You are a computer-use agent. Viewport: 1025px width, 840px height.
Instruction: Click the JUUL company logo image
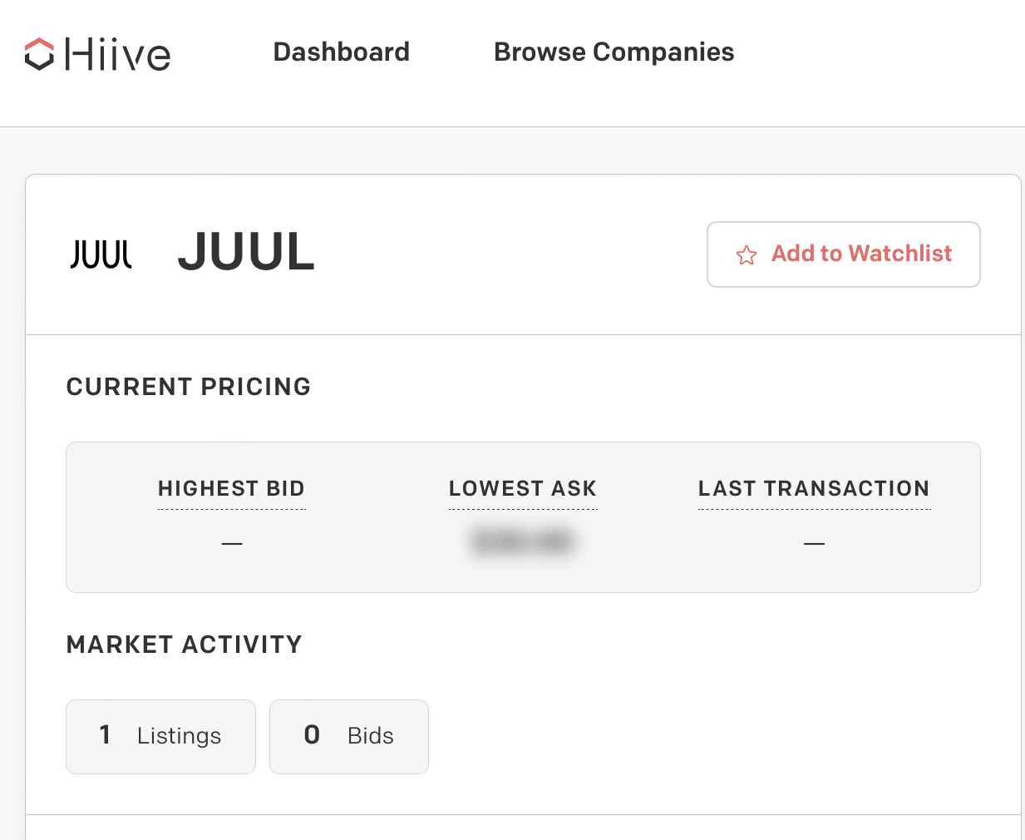(x=101, y=254)
